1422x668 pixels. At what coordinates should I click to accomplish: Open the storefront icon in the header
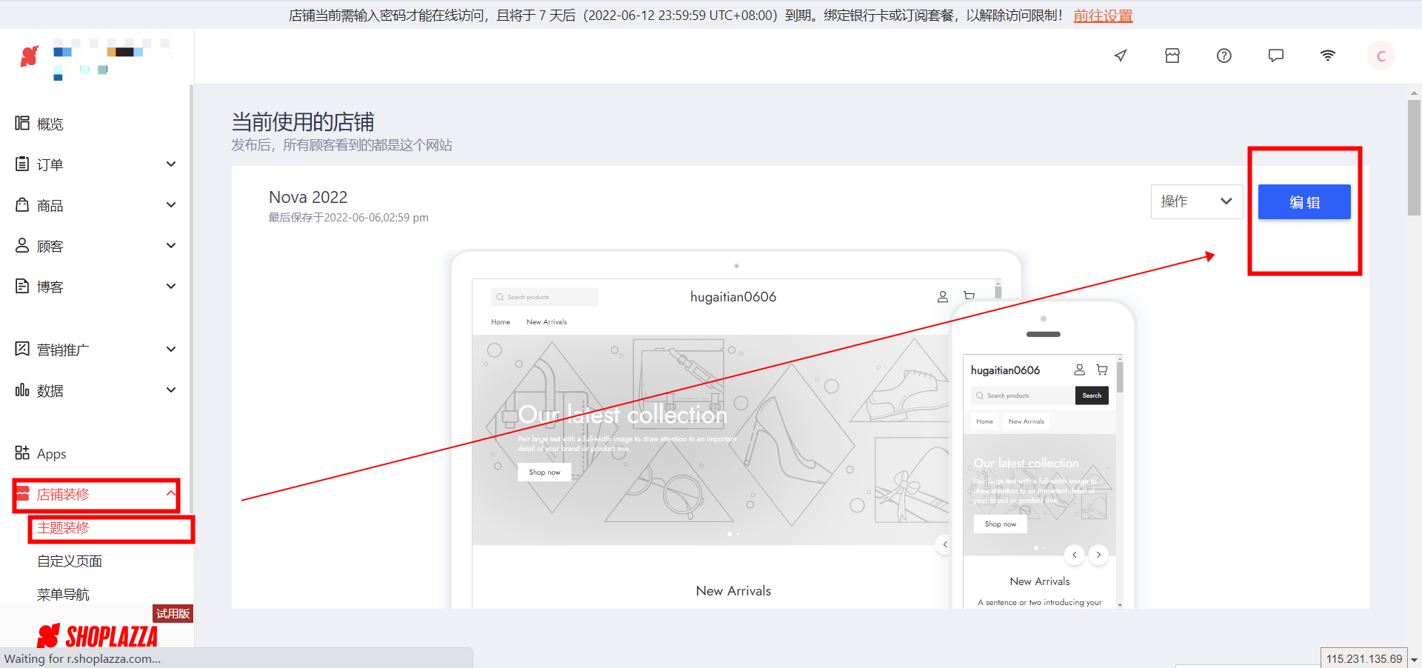coord(1172,56)
